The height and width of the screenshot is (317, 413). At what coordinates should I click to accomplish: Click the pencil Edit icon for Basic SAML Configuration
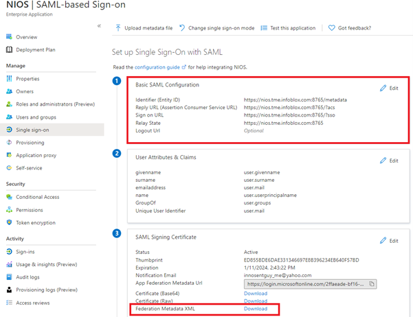[383, 89]
